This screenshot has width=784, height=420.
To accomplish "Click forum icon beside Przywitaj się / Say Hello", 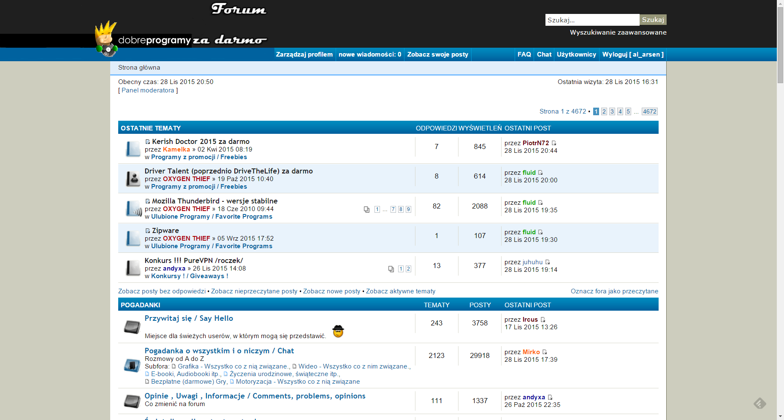I will click(x=132, y=327).
